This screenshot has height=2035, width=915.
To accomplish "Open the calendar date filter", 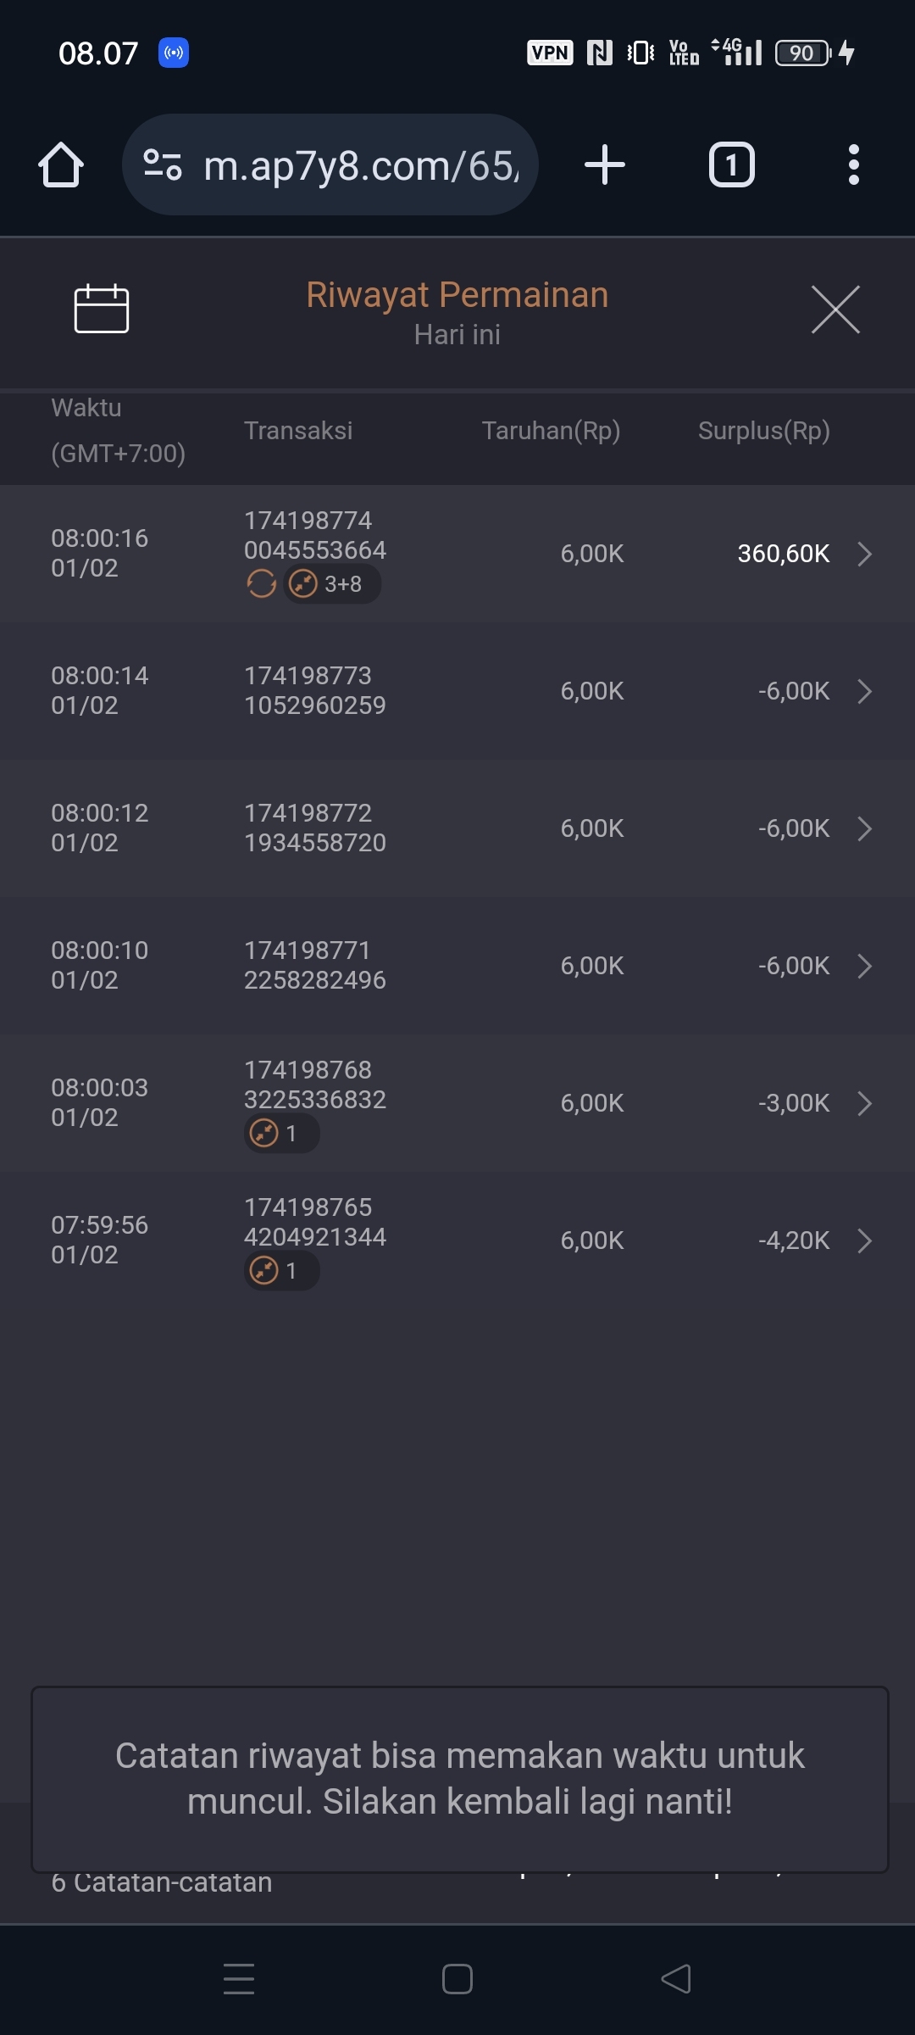I will coord(102,309).
